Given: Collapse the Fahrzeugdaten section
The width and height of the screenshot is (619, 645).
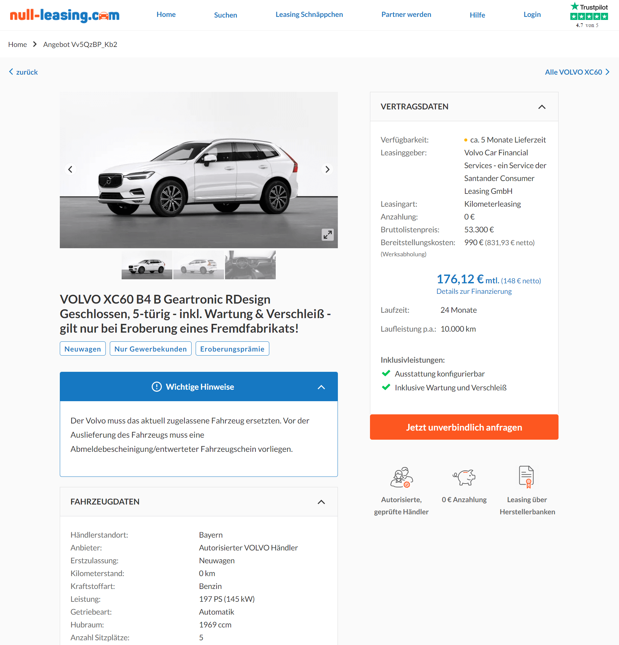Looking at the screenshot, I should coord(321,502).
